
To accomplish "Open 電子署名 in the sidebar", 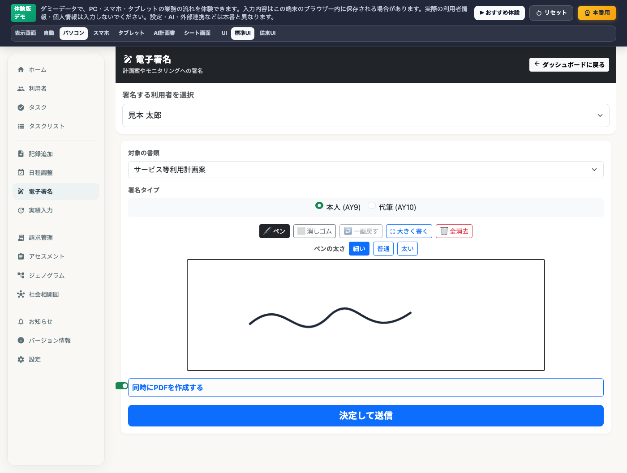I will pos(56,192).
